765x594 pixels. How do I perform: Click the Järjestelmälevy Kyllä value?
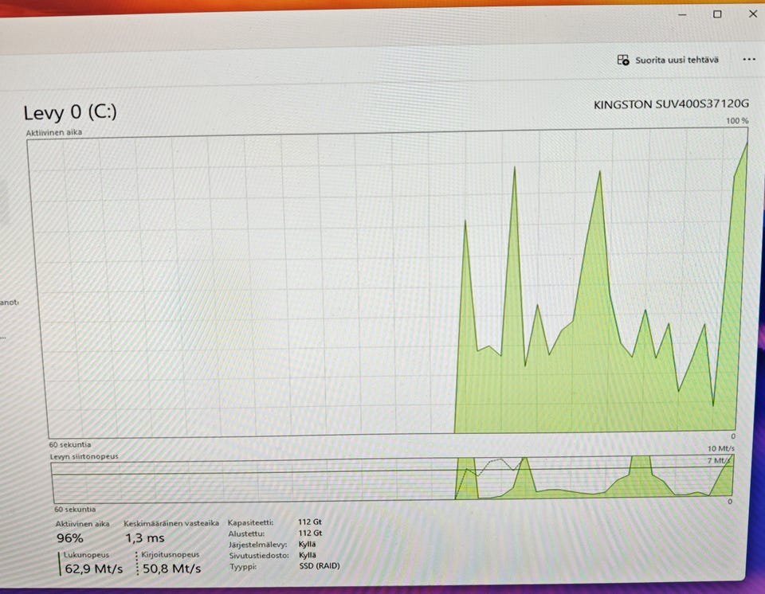click(x=307, y=545)
